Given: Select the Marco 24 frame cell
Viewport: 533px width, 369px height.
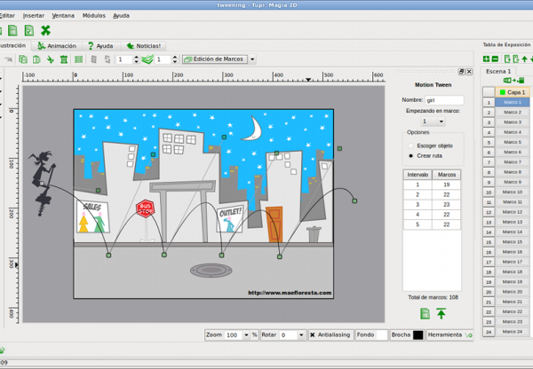Looking at the screenshot, I should tap(513, 332).
